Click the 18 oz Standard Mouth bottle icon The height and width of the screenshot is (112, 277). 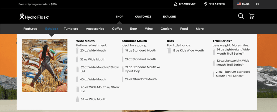pos(123,50)
